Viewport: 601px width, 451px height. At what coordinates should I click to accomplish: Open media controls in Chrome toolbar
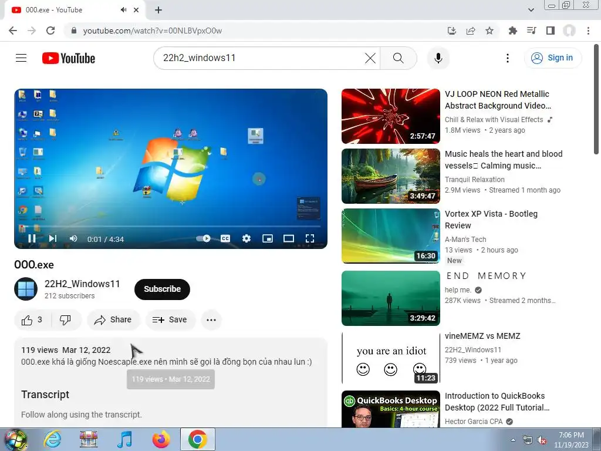click(x=532, y=31)
